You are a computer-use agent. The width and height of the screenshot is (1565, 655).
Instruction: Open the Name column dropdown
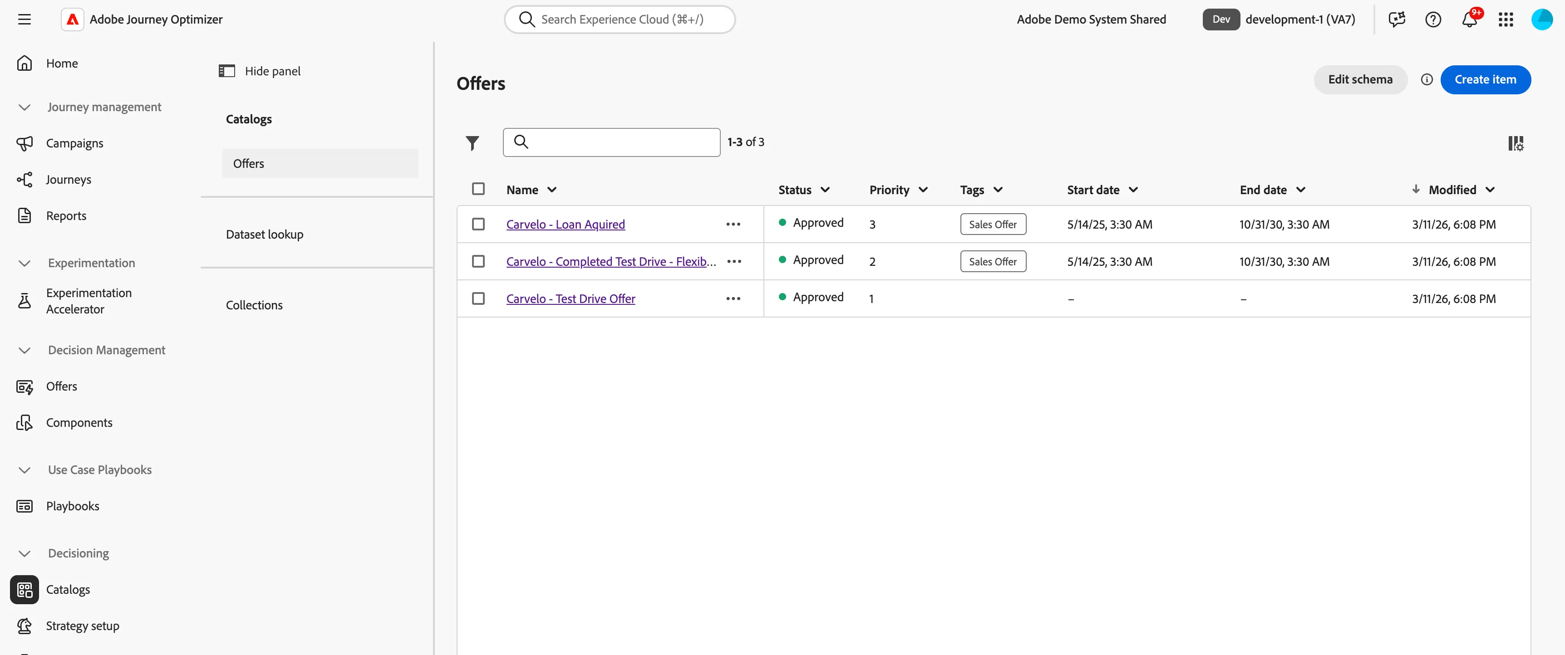[551, 190]
